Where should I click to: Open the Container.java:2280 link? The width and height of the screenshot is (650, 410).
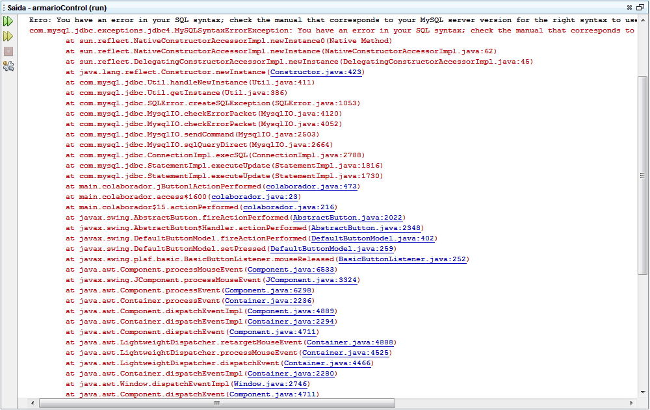point(291,374)
